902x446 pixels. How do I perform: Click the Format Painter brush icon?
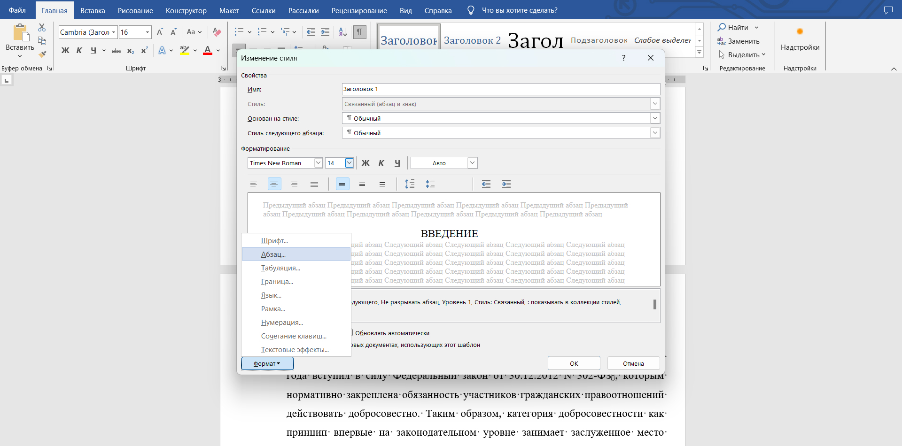(x=42, y=54)
